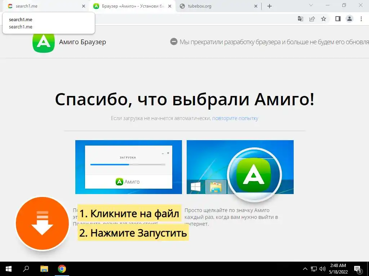The width and height of the screenshot is (369, 276).
Task: Open the clock showing 2:48 AM
Action: [338, 269]
